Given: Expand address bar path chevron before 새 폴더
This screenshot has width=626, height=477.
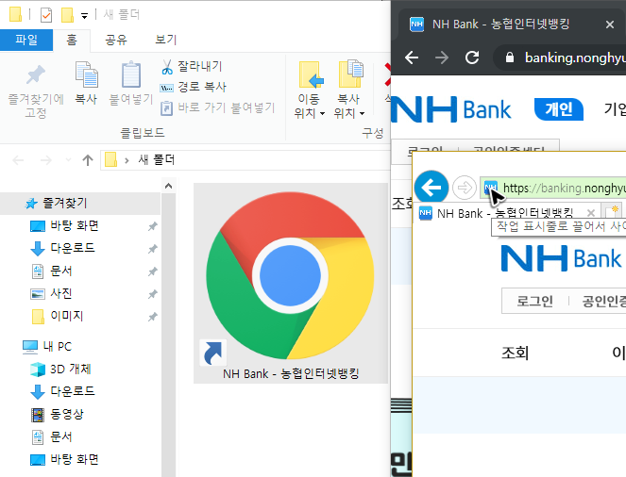Looking at the screenshot, I should (x=127, y=160).
